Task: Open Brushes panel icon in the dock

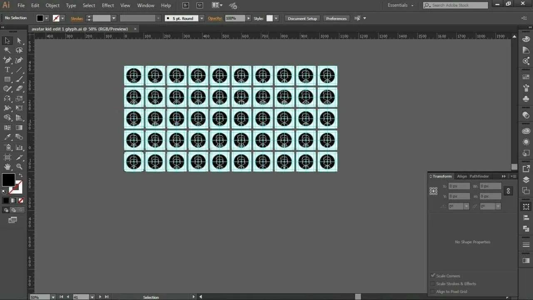Action: tap(526, 88)
